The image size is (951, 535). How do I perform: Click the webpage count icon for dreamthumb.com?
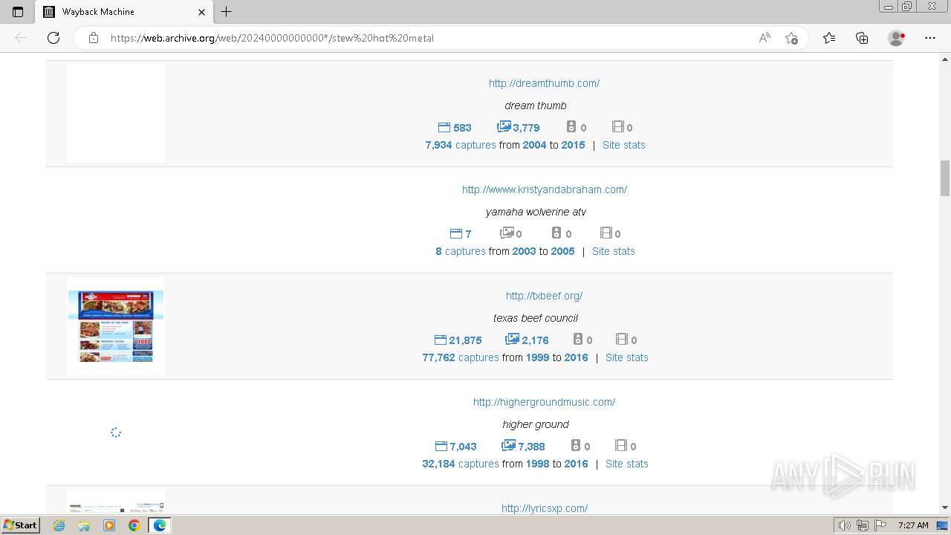pos(444,127)
